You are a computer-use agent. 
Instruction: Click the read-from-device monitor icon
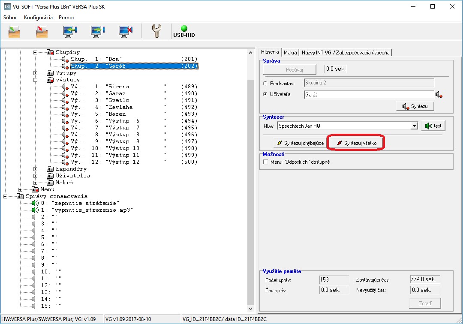click(x=69, y=31)
